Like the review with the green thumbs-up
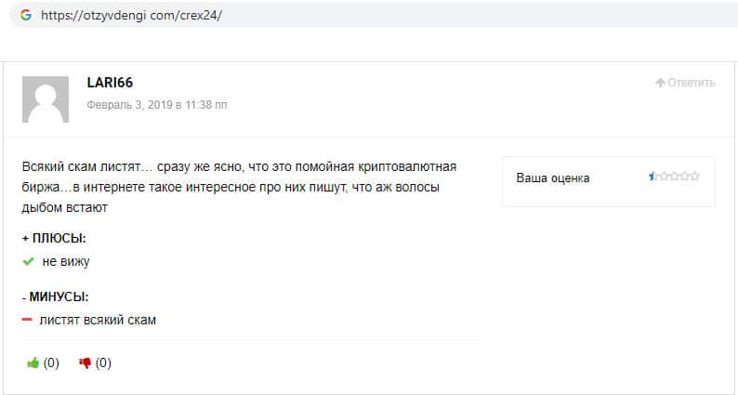Image resolution: width=738 pixels, height=395 pixels. (x=33, y=363)
